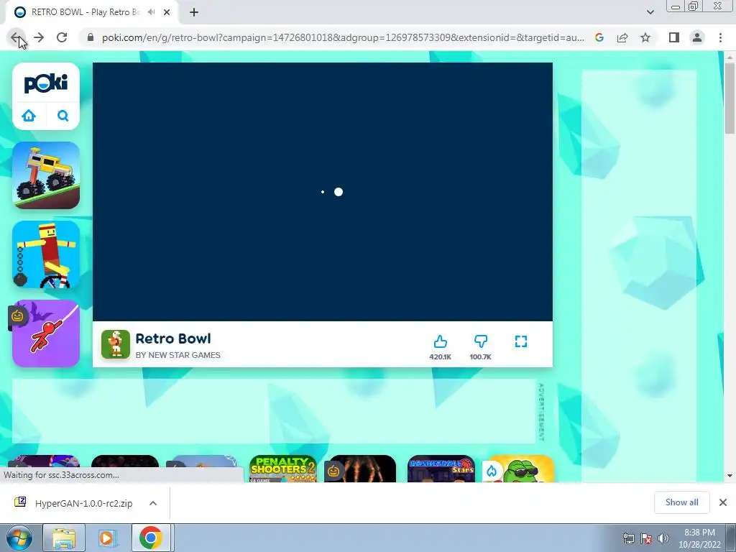Open the monster truck game thumbnail

tap(46, 175)
